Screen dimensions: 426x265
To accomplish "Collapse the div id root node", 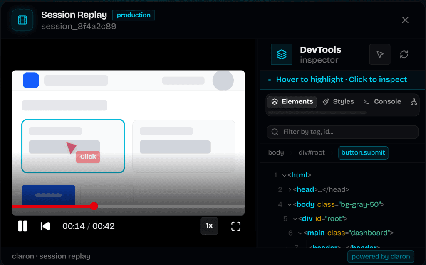I will pyautogui.click(x=295, y=218).
